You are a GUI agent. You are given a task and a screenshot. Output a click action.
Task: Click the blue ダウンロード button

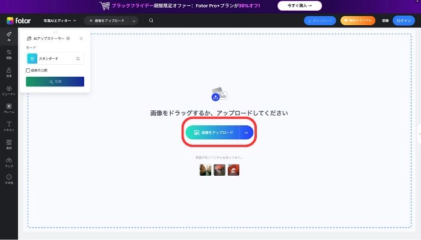tap(320, 20)
